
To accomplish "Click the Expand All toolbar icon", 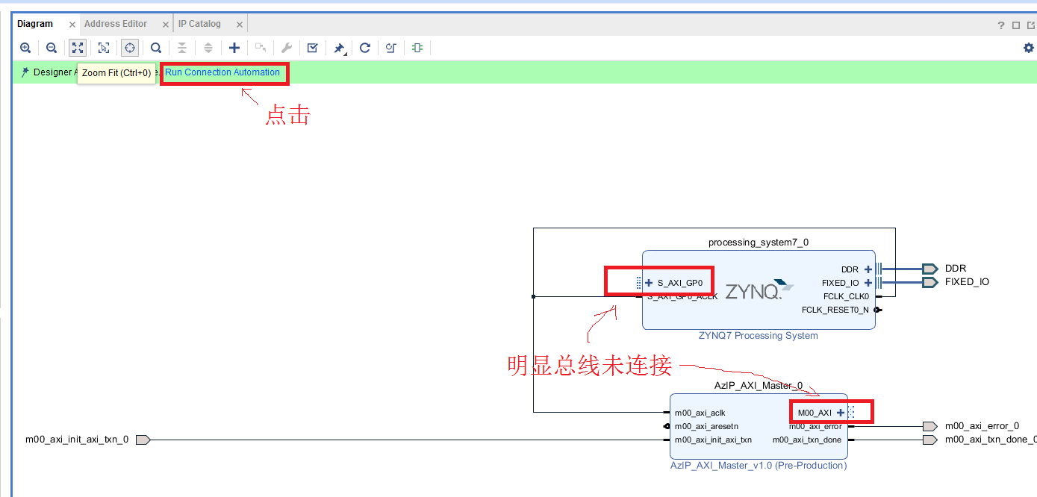I will tap(208, 48).
